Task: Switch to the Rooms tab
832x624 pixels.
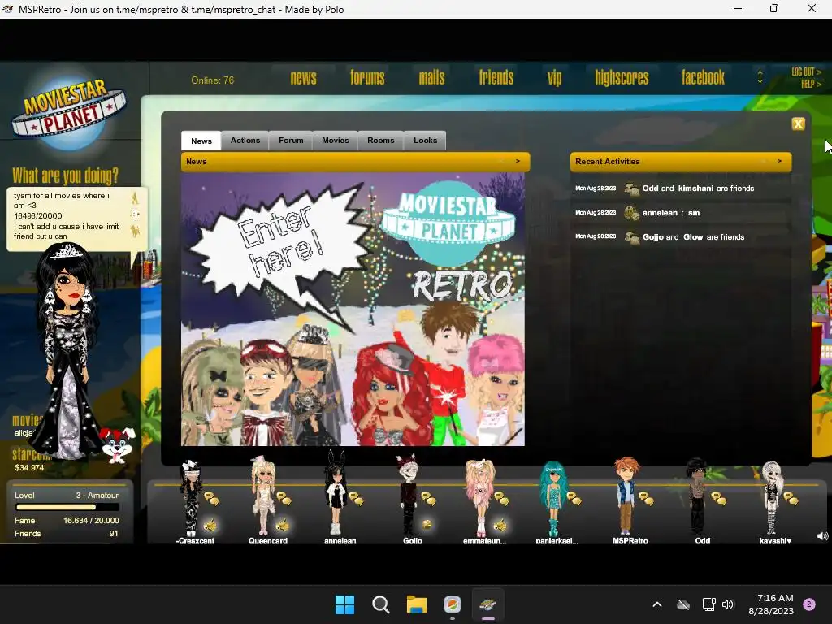Action: pyautogui.click(x=381, y=140)
